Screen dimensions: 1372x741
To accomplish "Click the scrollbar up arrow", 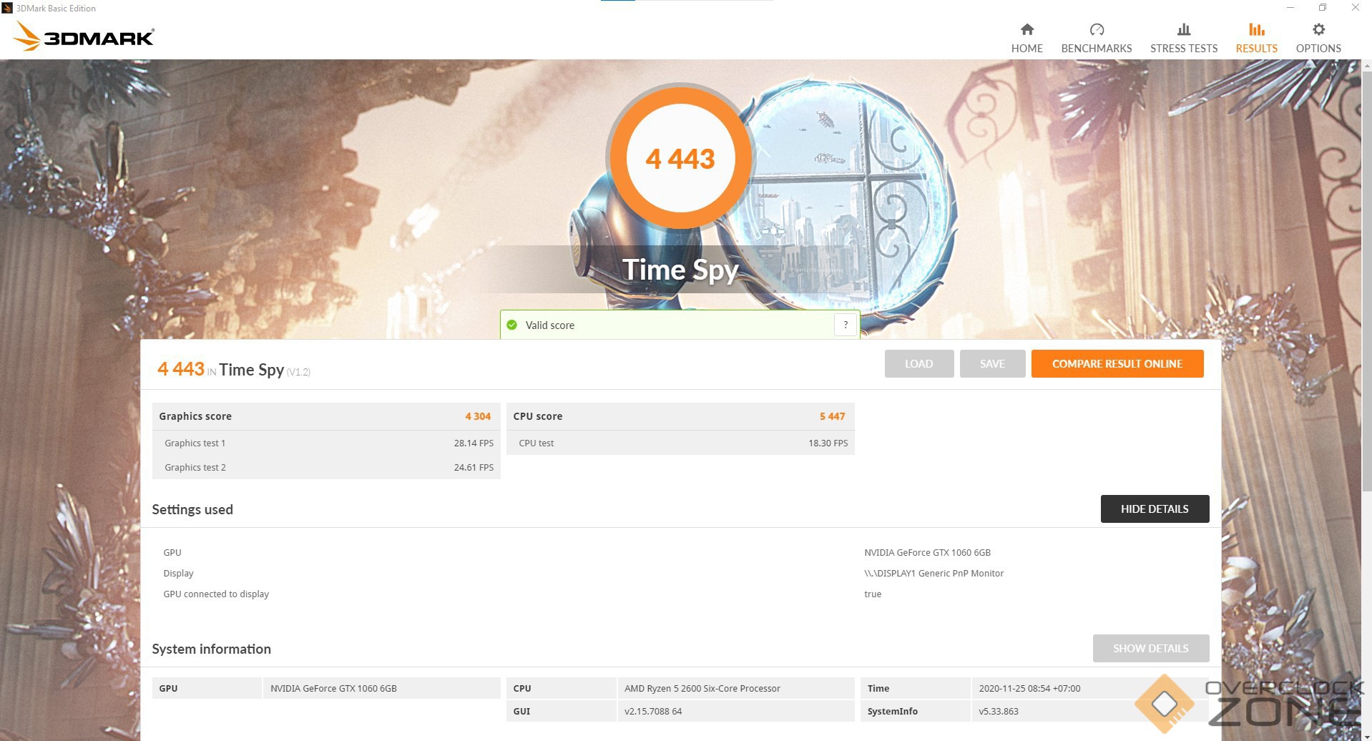I will [1366, 66].
